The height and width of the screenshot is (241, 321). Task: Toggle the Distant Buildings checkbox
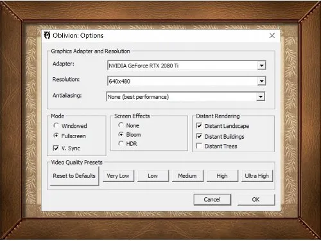(x=199, y=136)
